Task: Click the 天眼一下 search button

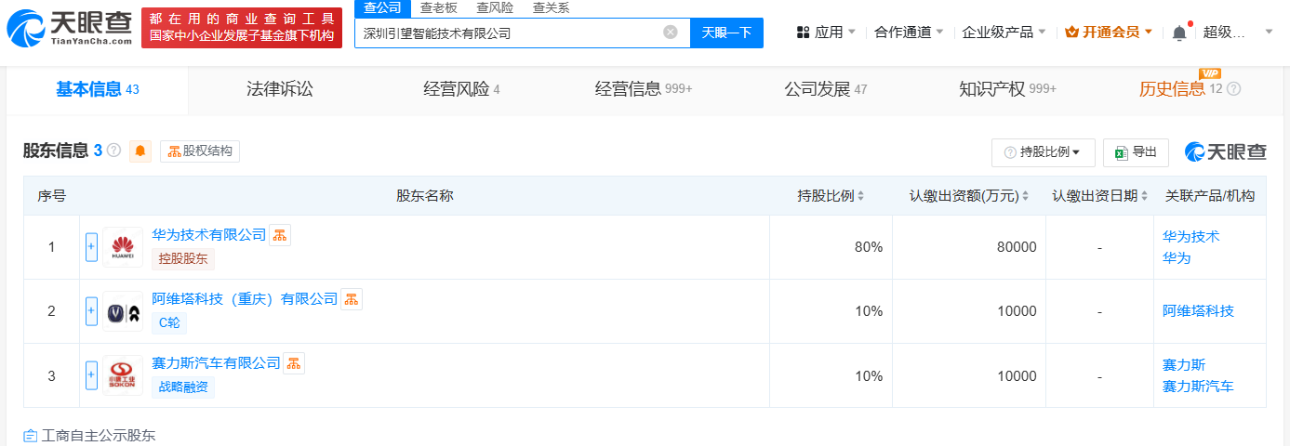Action: (x=726, y=33)
